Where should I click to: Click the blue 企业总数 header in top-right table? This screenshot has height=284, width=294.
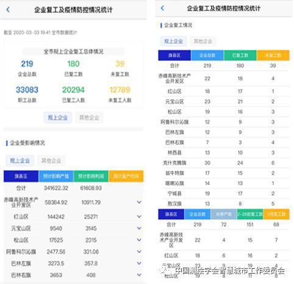click(207, 55)
